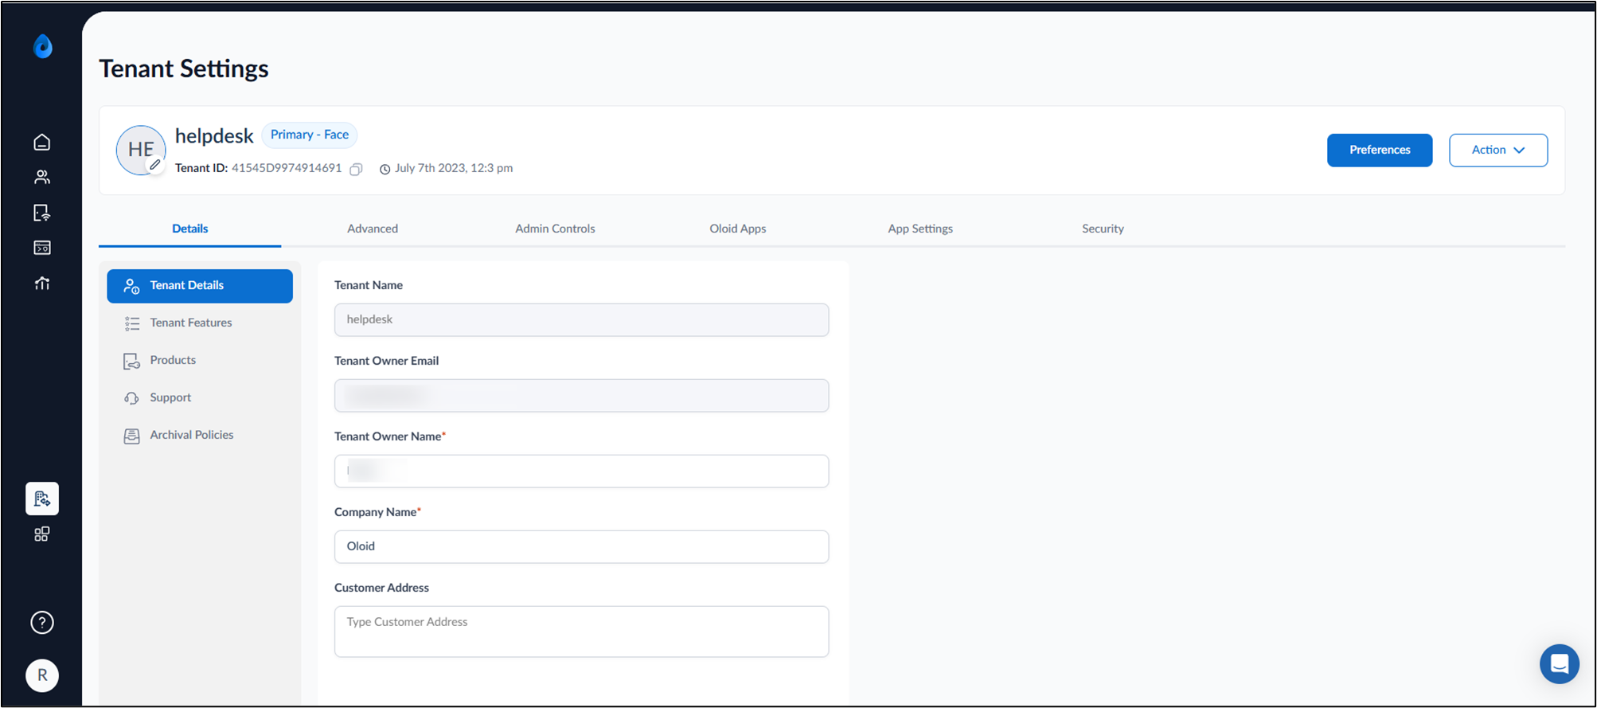Switch to the App Settings tab
Viewport: 1597px width, 708px height.
(x=920, y=229)
